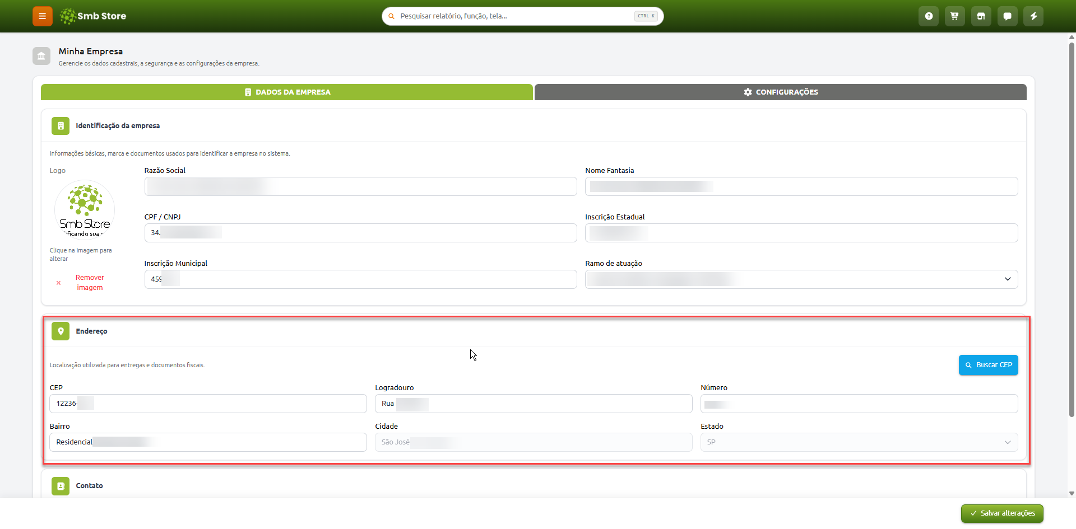Viewport: 1076px width, 529px height.
Task: Click the Bairro input field
Action: pos(208,442)
